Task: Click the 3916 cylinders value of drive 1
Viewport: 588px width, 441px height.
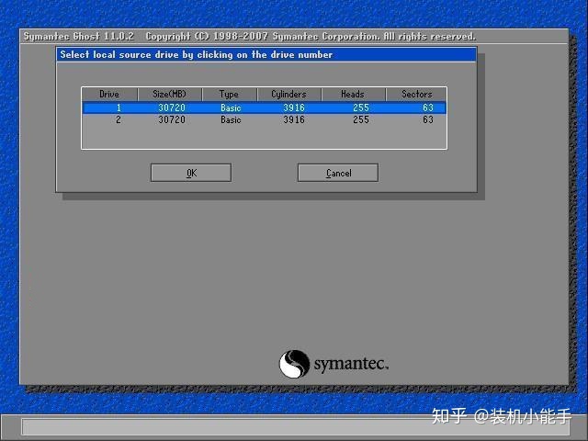Action: (294, 108)
